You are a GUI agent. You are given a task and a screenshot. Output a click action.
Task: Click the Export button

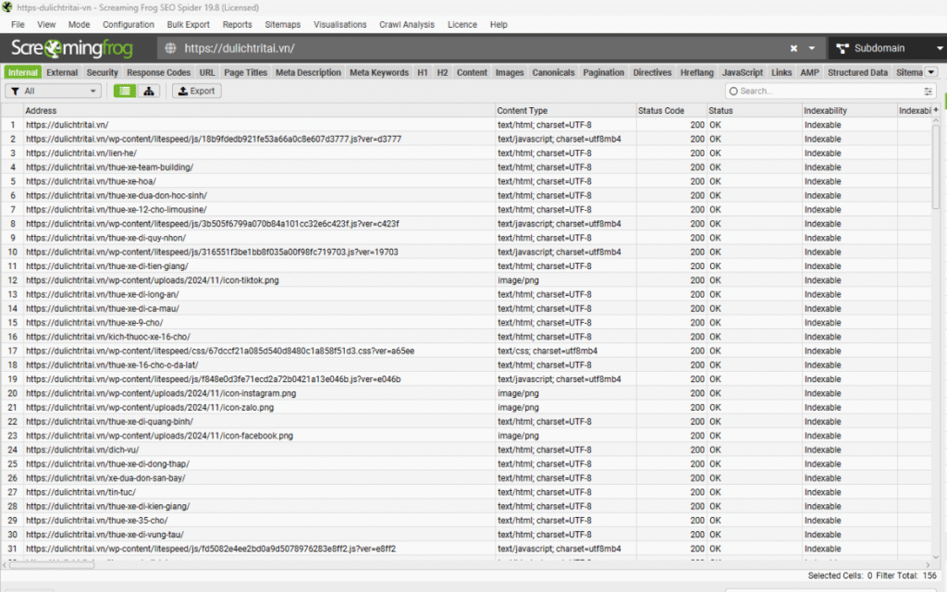click(195, 91)
